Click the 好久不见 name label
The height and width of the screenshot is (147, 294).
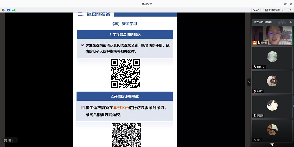[x=261, y=67]
